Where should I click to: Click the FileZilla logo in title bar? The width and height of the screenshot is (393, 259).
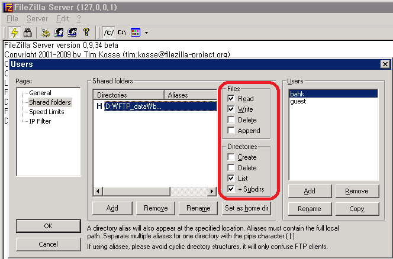[8, 7]
